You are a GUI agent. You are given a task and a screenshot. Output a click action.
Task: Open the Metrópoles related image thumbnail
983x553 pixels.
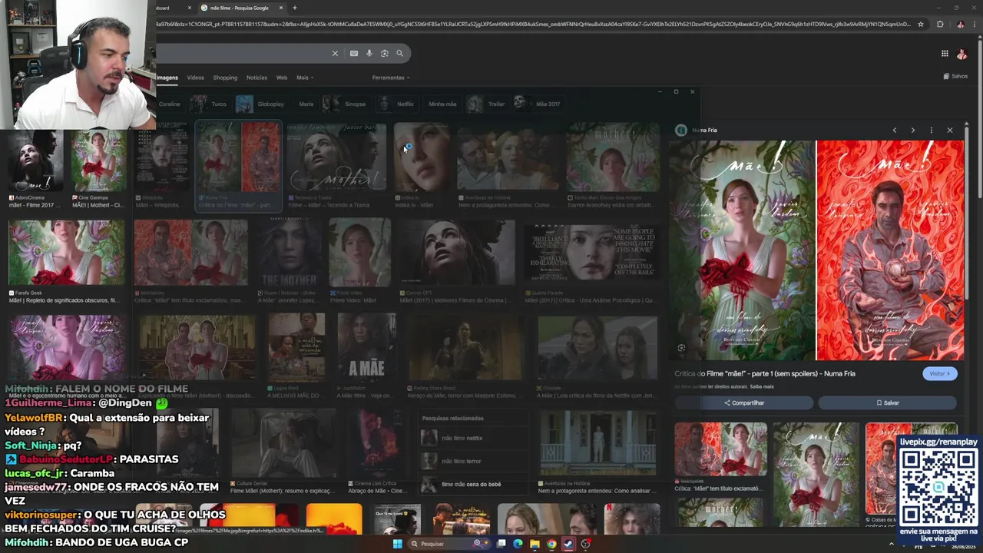(720, 450)
